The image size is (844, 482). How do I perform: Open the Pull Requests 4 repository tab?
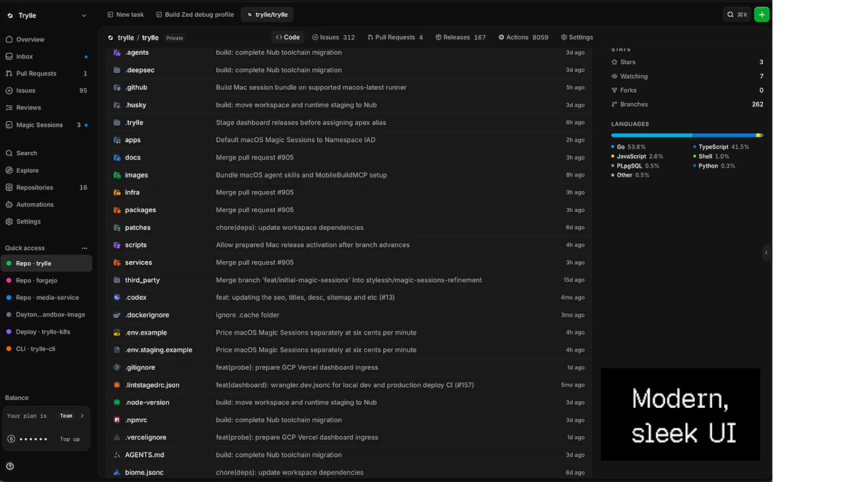(x=395, y=37)
